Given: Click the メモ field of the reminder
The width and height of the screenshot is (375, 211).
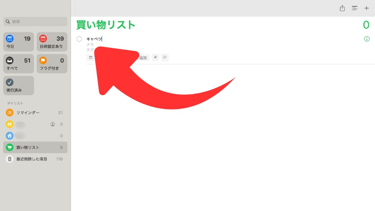Looking at the screenshot, I should (90, 44).
